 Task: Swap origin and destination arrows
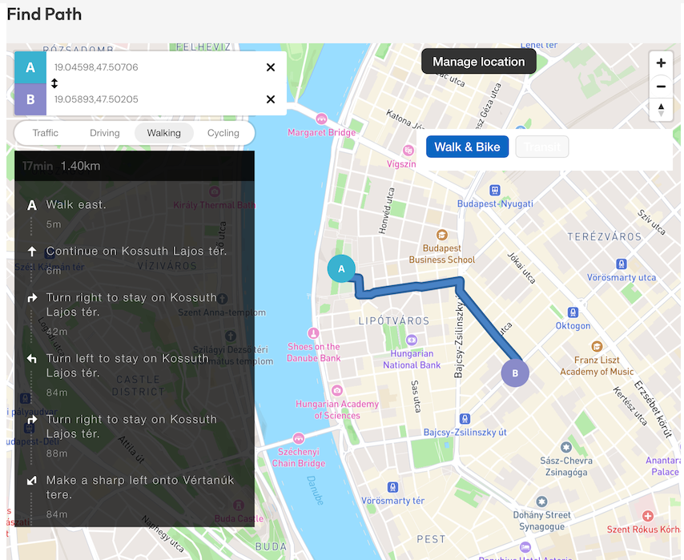[54, 83]
